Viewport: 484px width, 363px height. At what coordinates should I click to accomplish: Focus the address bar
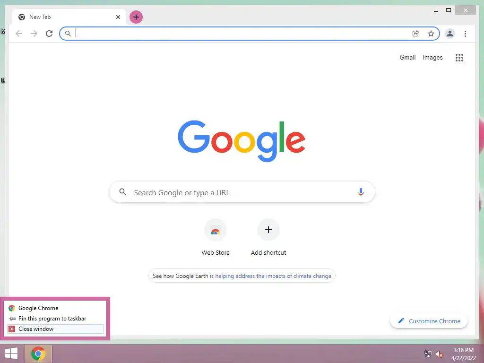click(250, 34)
